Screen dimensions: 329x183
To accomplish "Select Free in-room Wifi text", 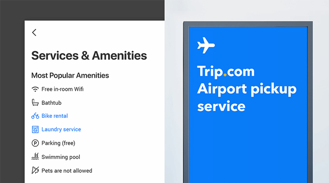I will point(62,89).
